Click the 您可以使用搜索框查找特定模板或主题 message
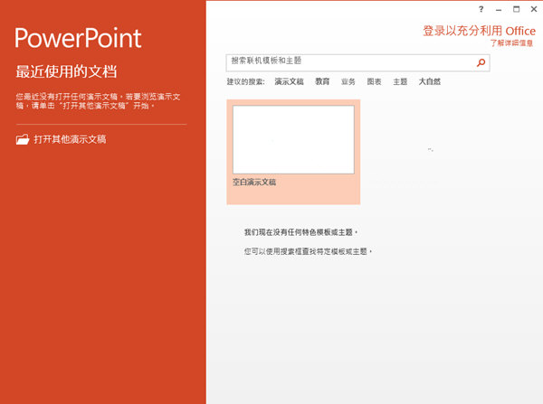543x404 pixels. (308, 251)
